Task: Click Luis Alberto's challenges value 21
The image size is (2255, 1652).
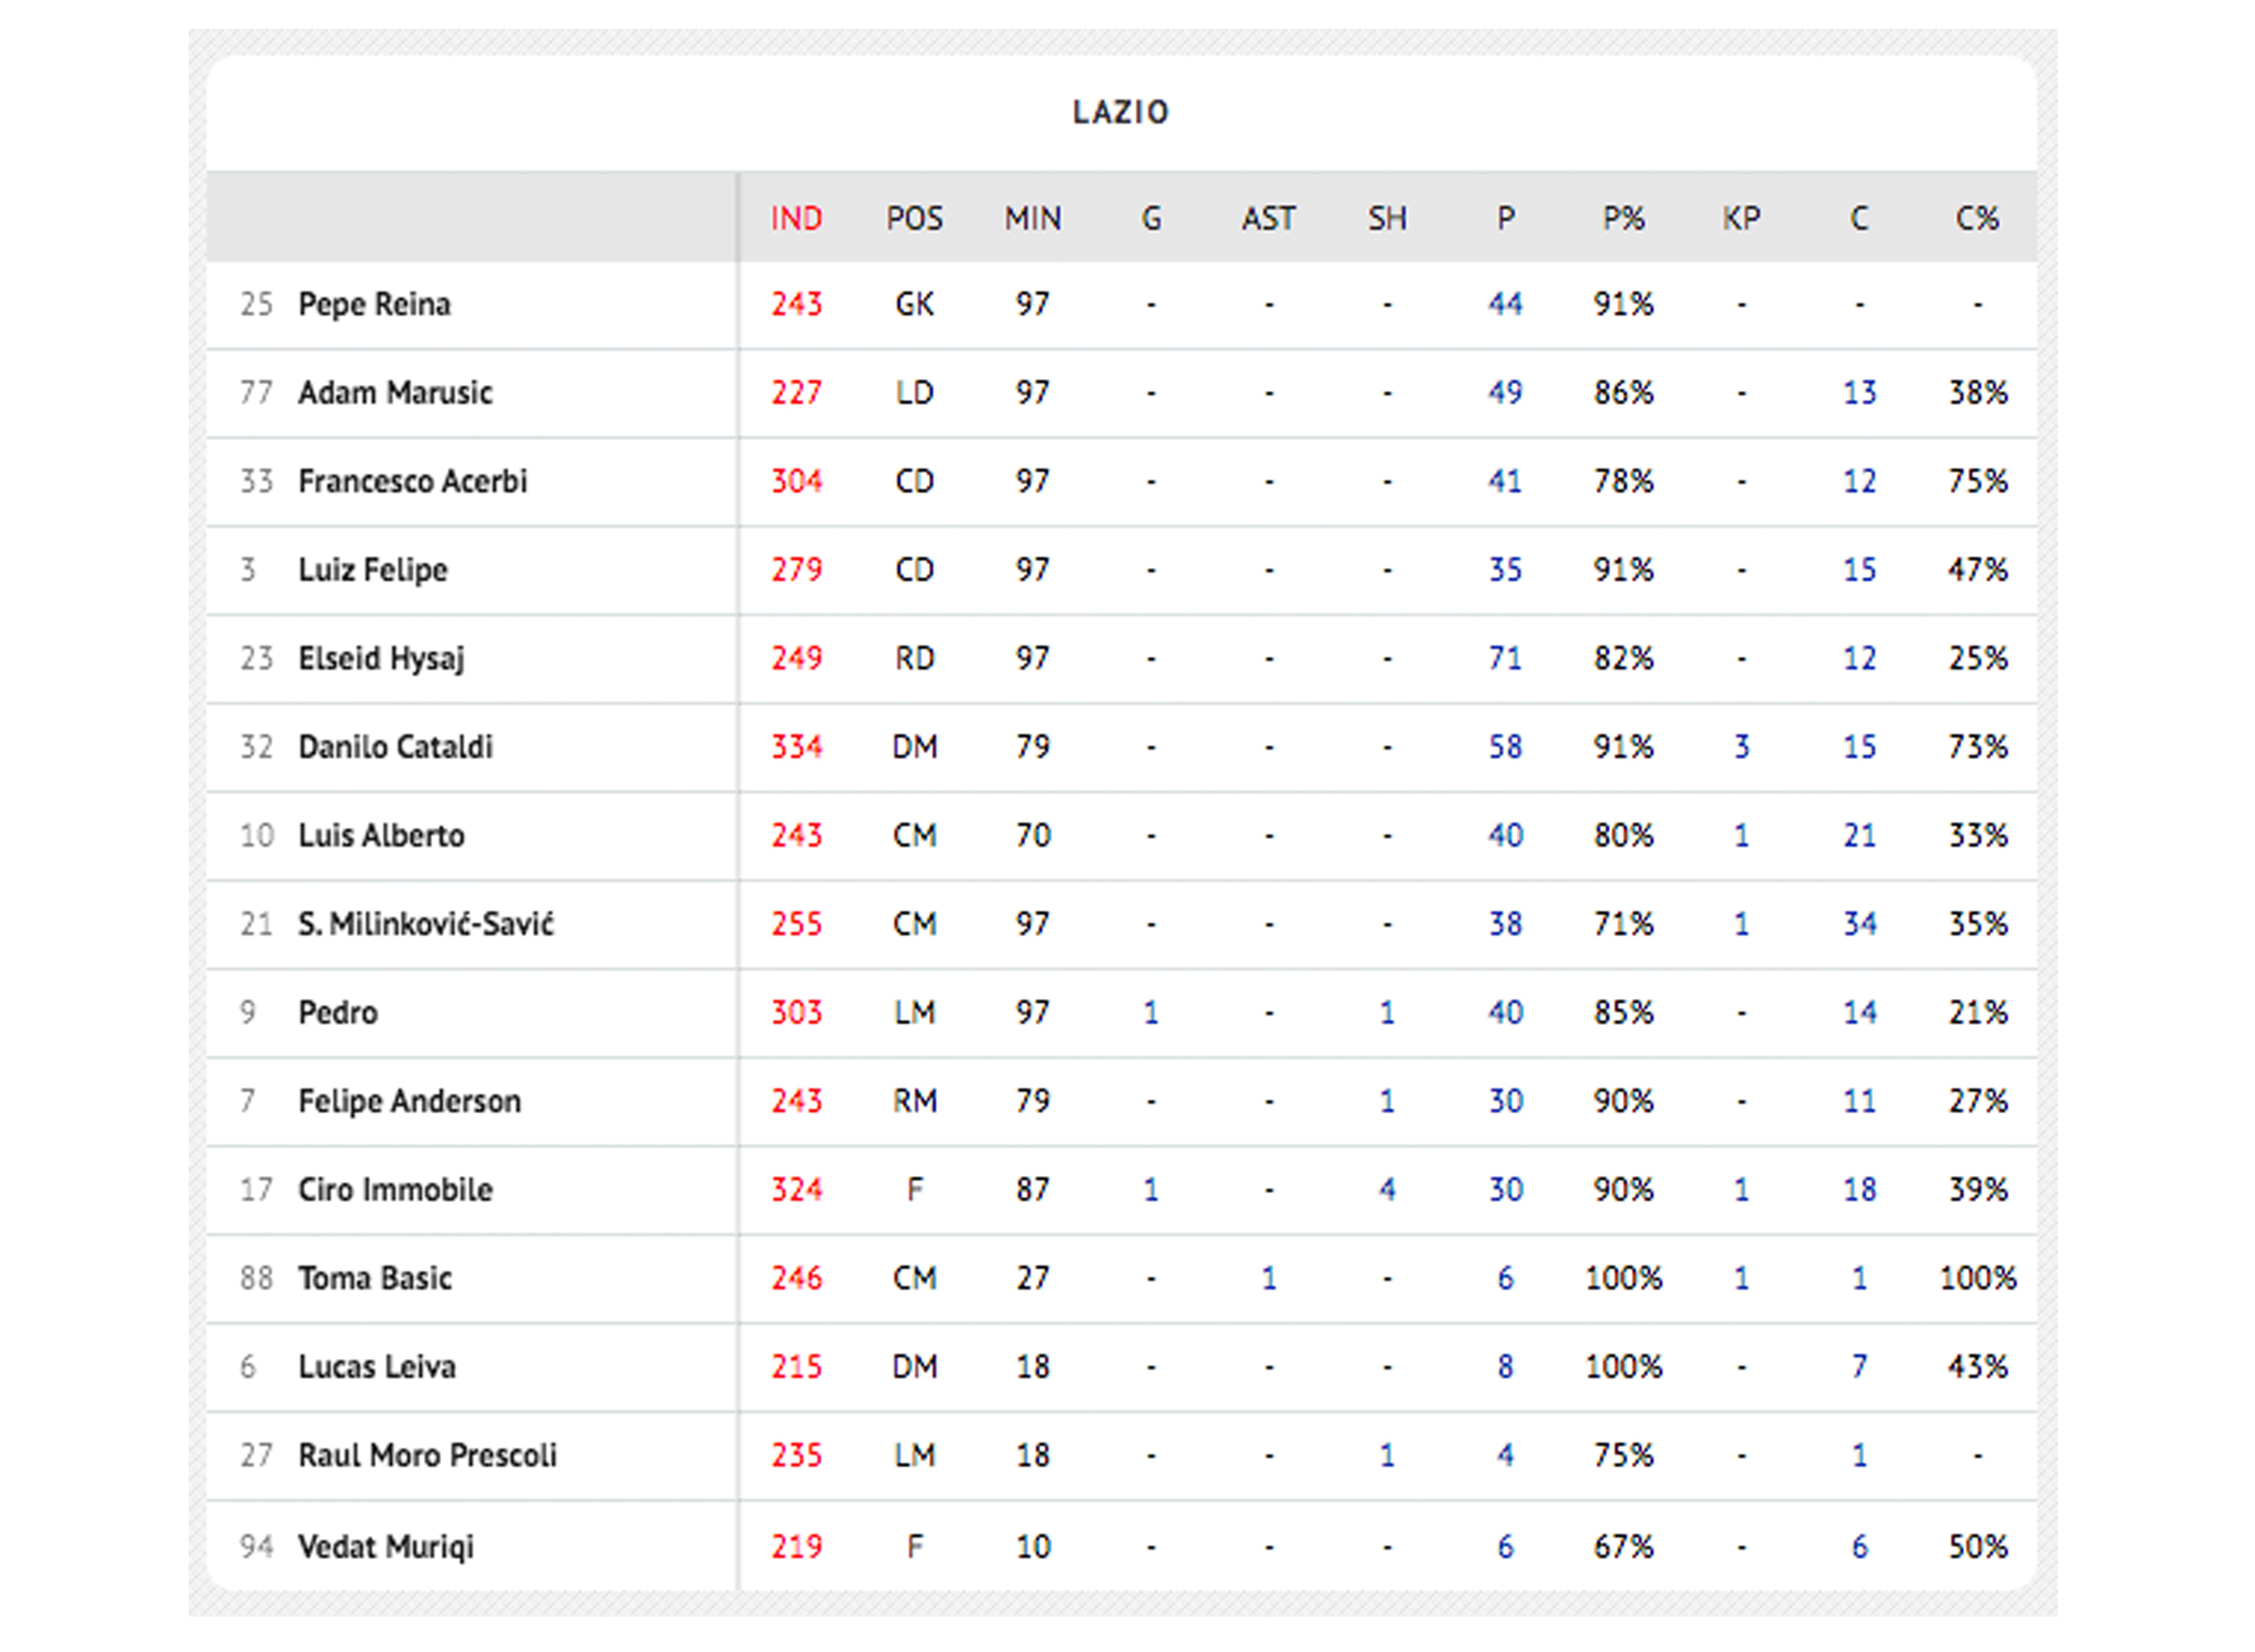Action: pos(1859,836)
